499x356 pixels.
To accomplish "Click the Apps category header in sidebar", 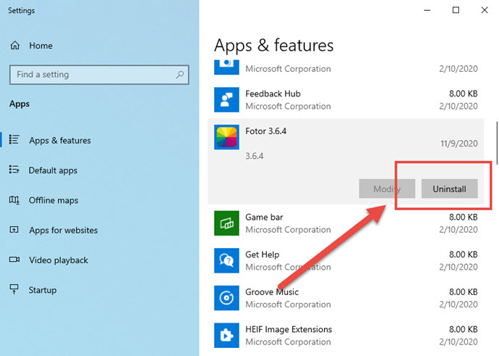I will [20, 104].
